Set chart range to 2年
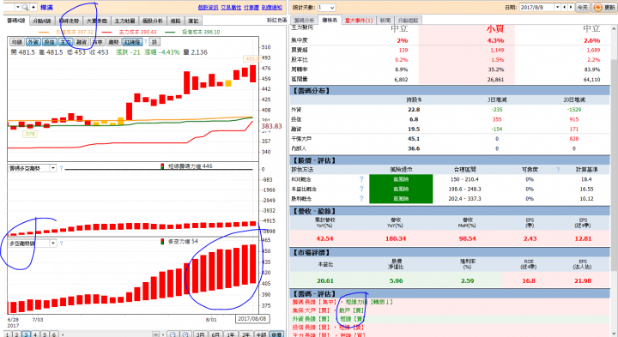Screen dimensions: 618x337 tap(246, 334)
